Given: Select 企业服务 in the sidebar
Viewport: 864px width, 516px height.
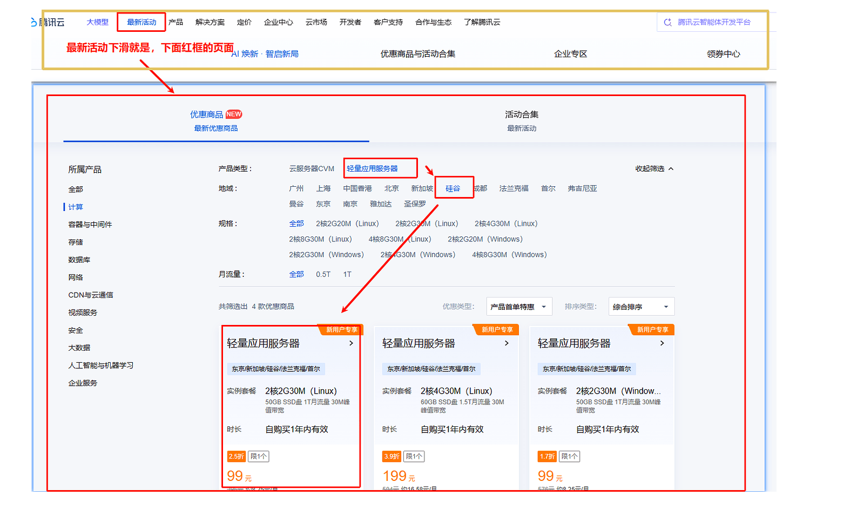Looking at the screenshot, I should point(83,383).
